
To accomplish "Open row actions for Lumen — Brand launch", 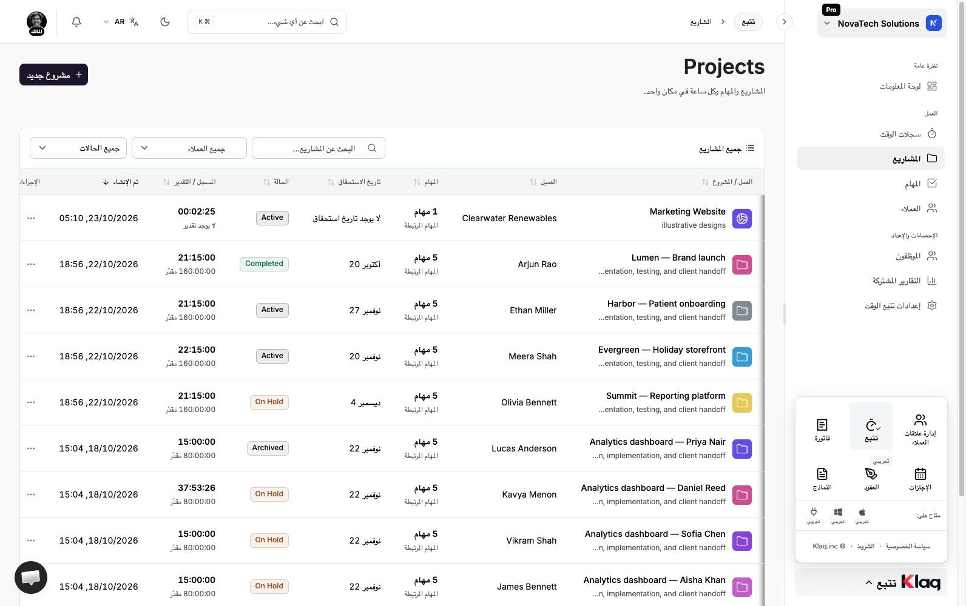I will coord(31,264).
